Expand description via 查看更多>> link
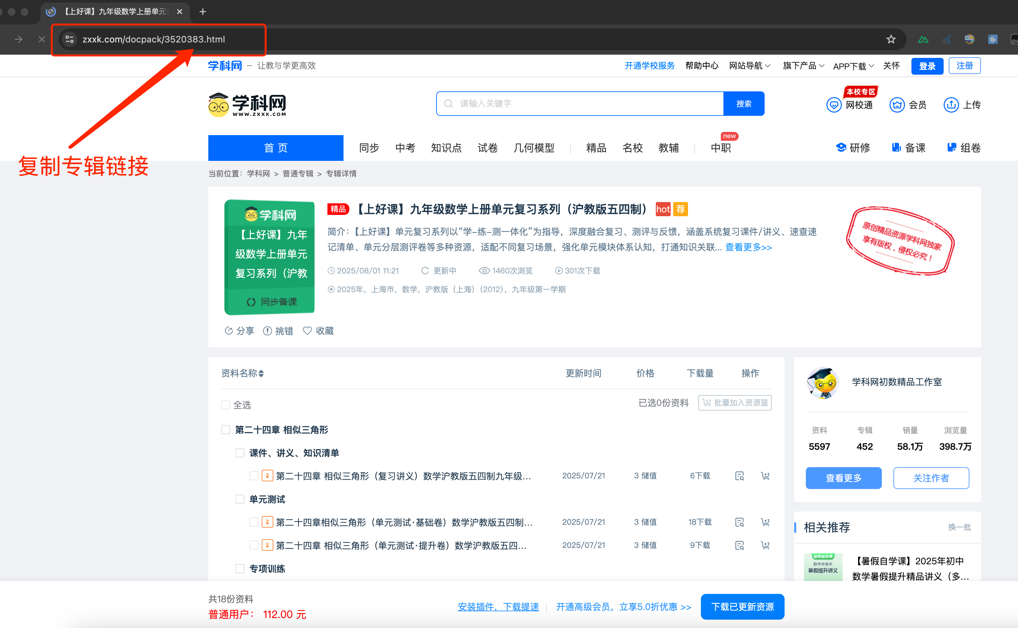 [x=748, y=247]
